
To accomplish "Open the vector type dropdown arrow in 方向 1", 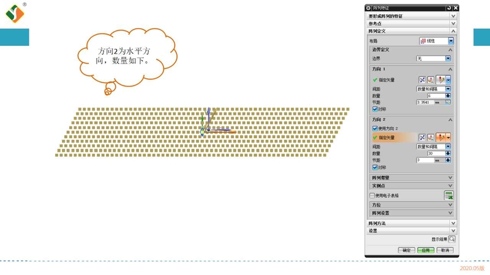I will [x=448, y=80].
